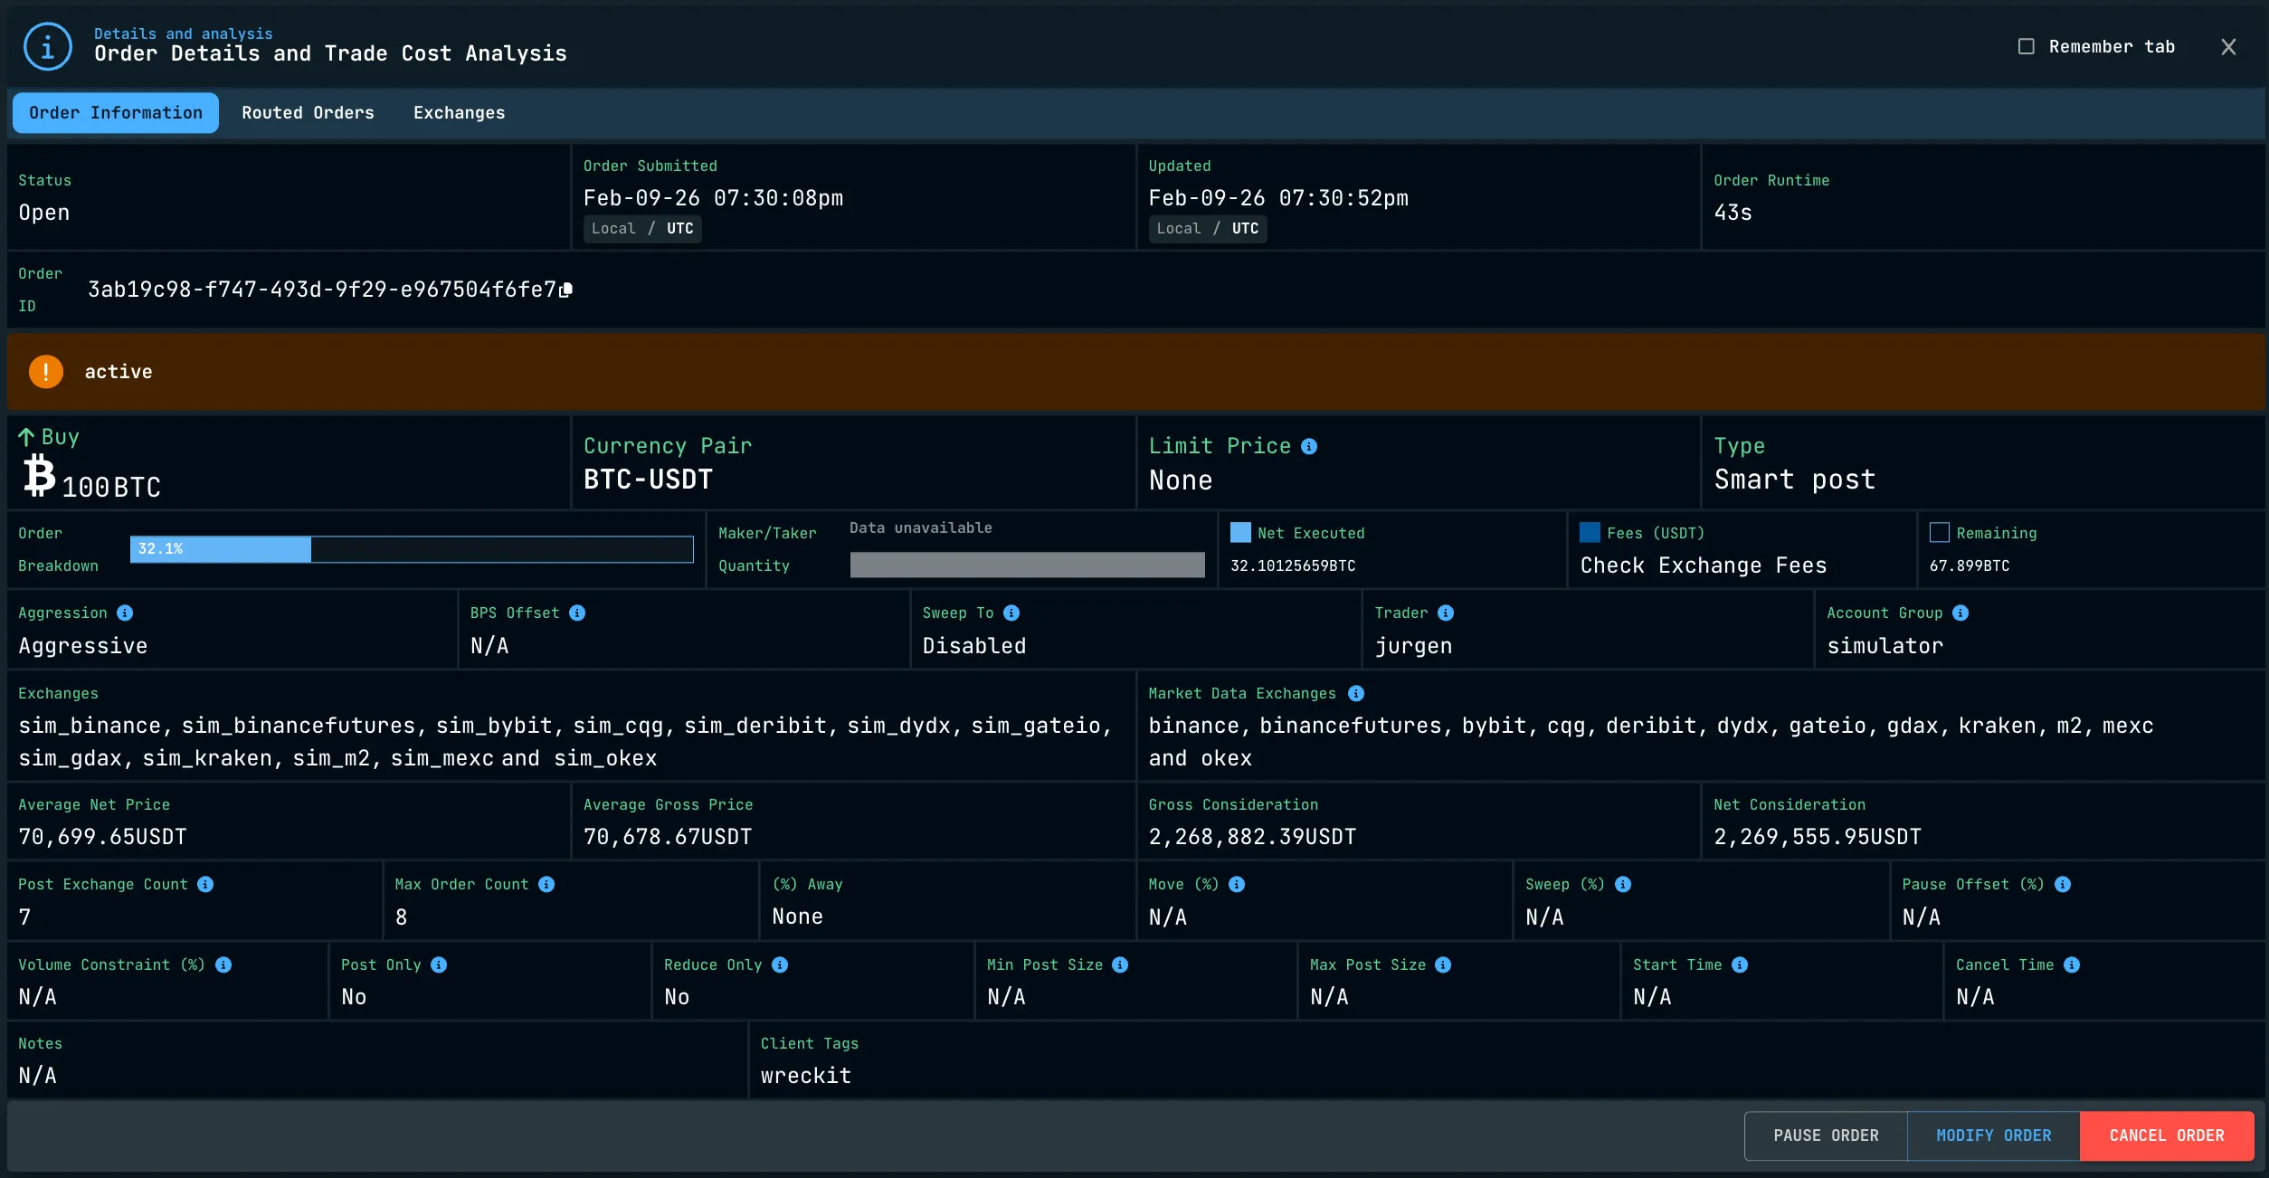The height and width of the screenshot is (1178, 2269).
Task: Enable the Remember tab checkbox
Action: click(x=2027, y=46)
